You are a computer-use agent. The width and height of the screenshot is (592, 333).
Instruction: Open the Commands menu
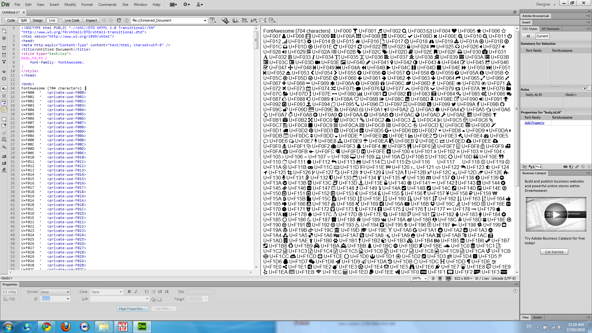click(x=107, y=4)
